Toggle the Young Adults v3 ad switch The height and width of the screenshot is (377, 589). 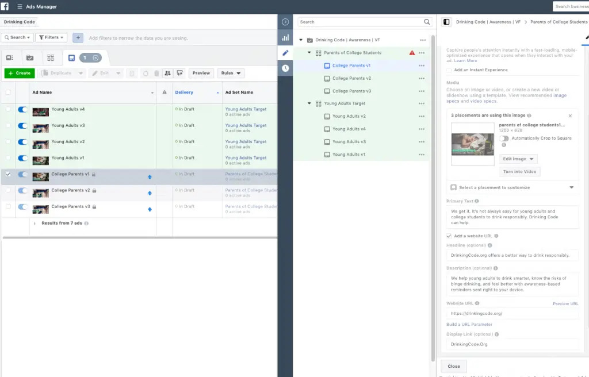[x=23, y=126]
